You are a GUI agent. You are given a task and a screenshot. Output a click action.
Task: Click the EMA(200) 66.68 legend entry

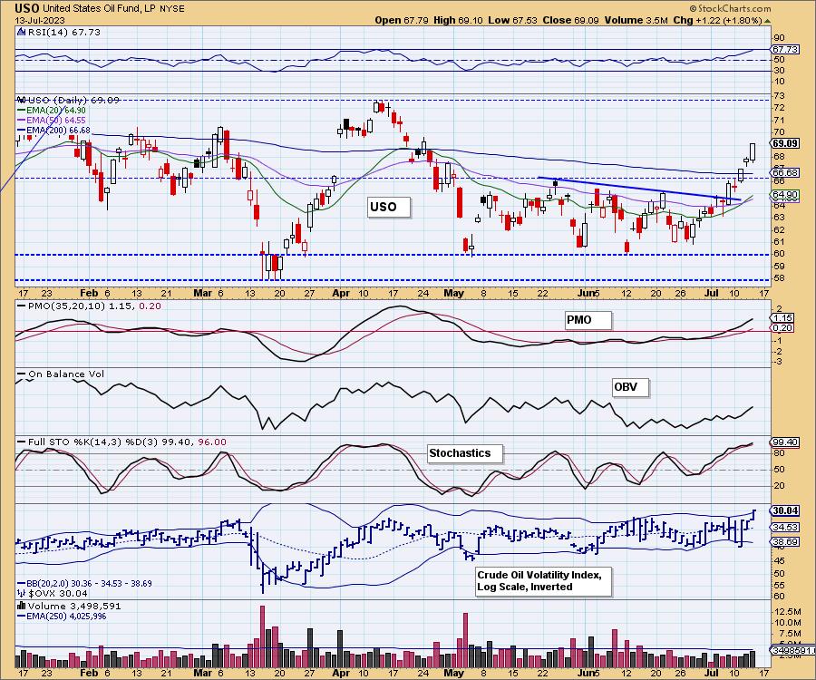tap(53, 130)
